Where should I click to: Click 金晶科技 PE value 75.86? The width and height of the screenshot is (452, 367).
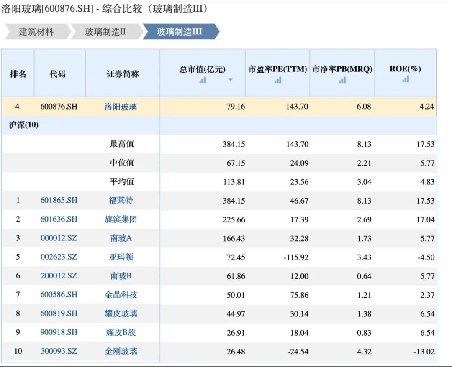tap(299, 295)
